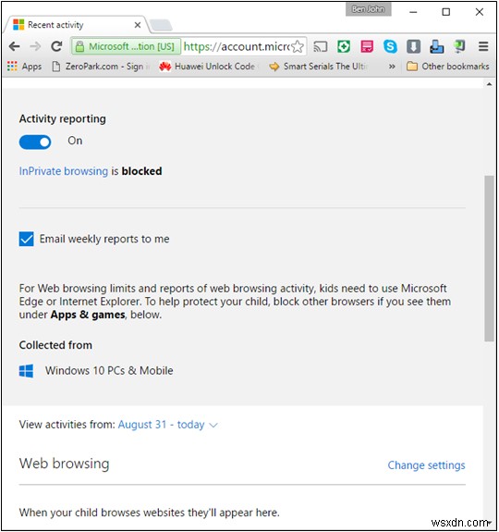Open Smart Serials bookmark
The height and width of the screenshot is (532, 499).
(318, 67)
